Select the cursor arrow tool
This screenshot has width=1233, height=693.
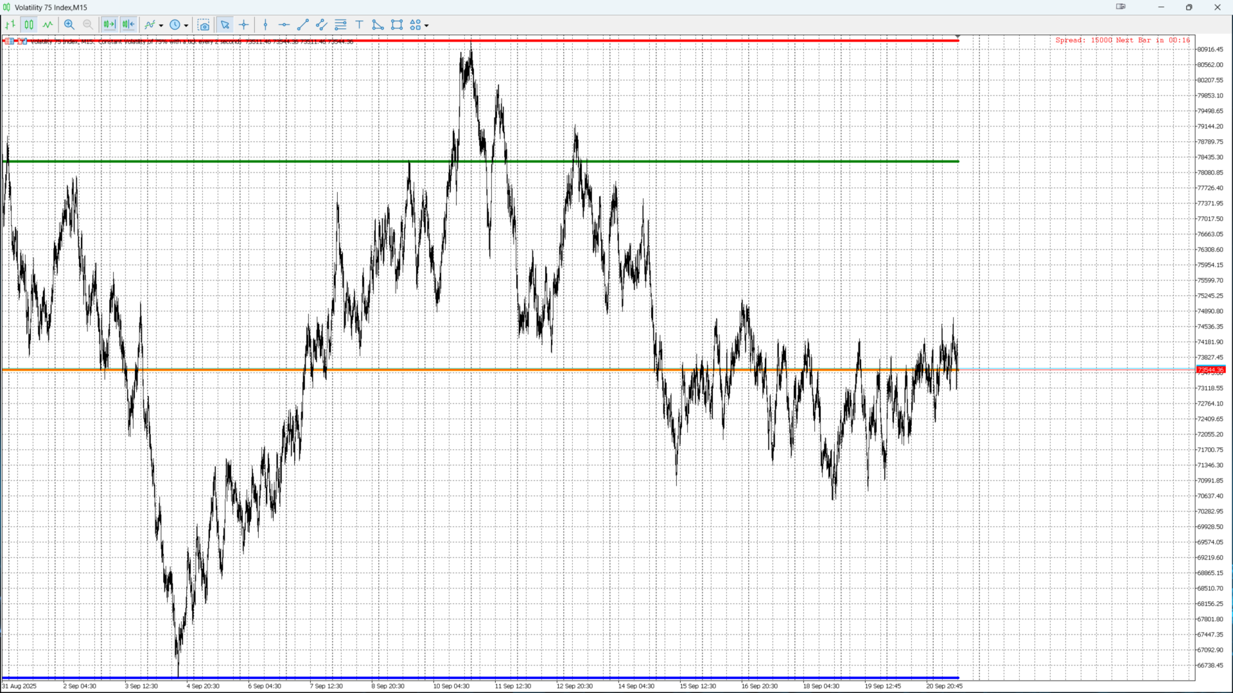(x=225, y=25)
